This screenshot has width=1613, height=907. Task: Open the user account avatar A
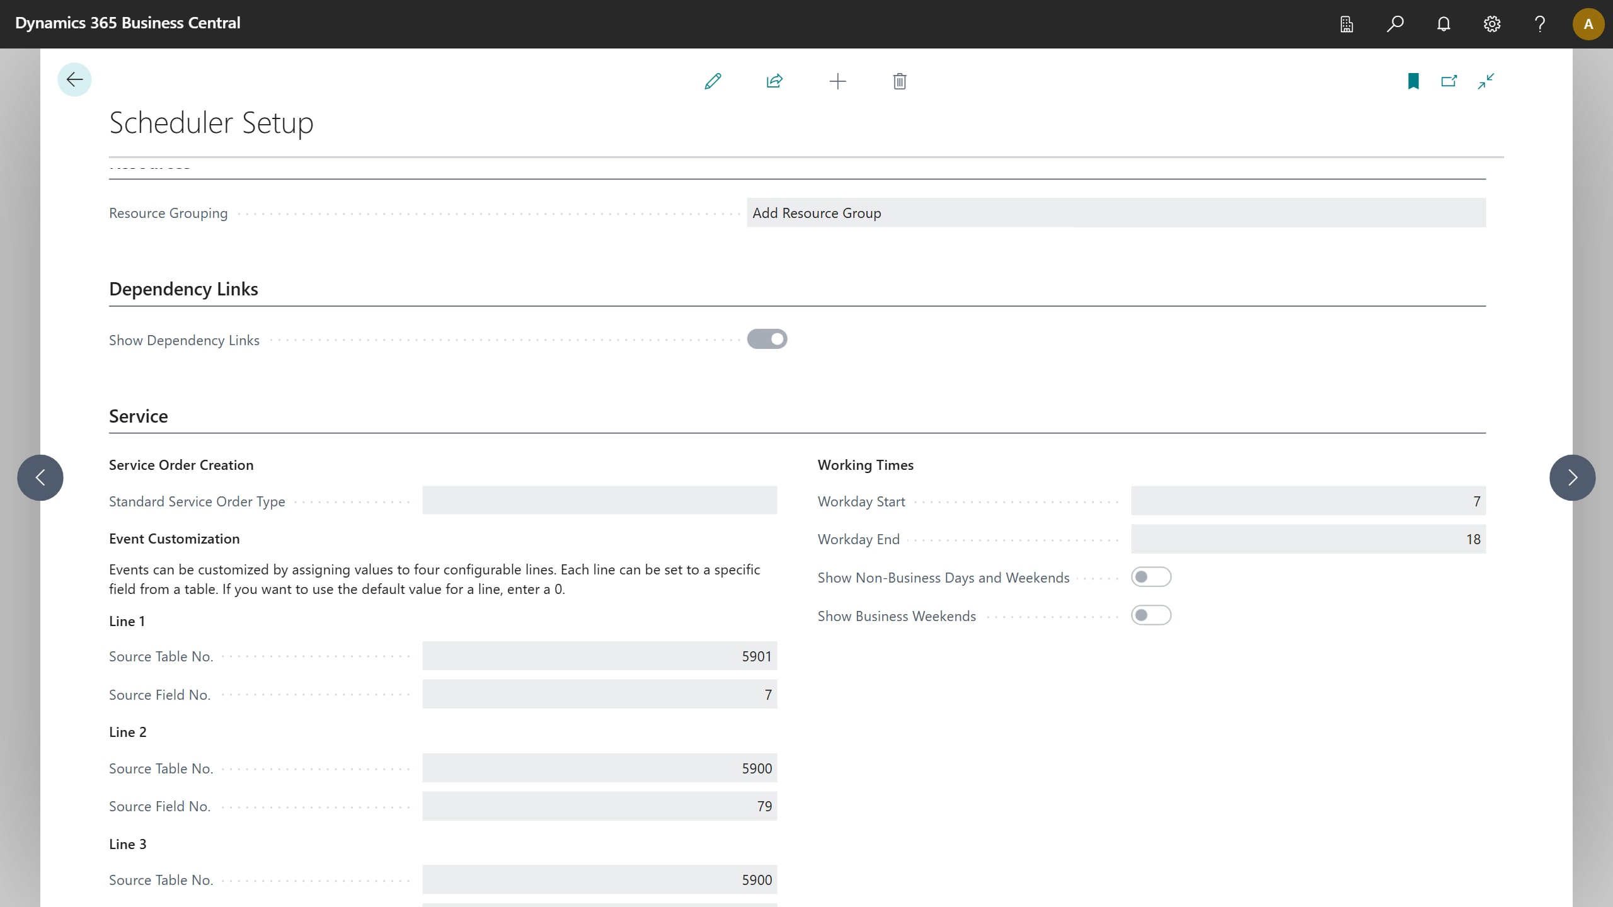point(1588,24)
